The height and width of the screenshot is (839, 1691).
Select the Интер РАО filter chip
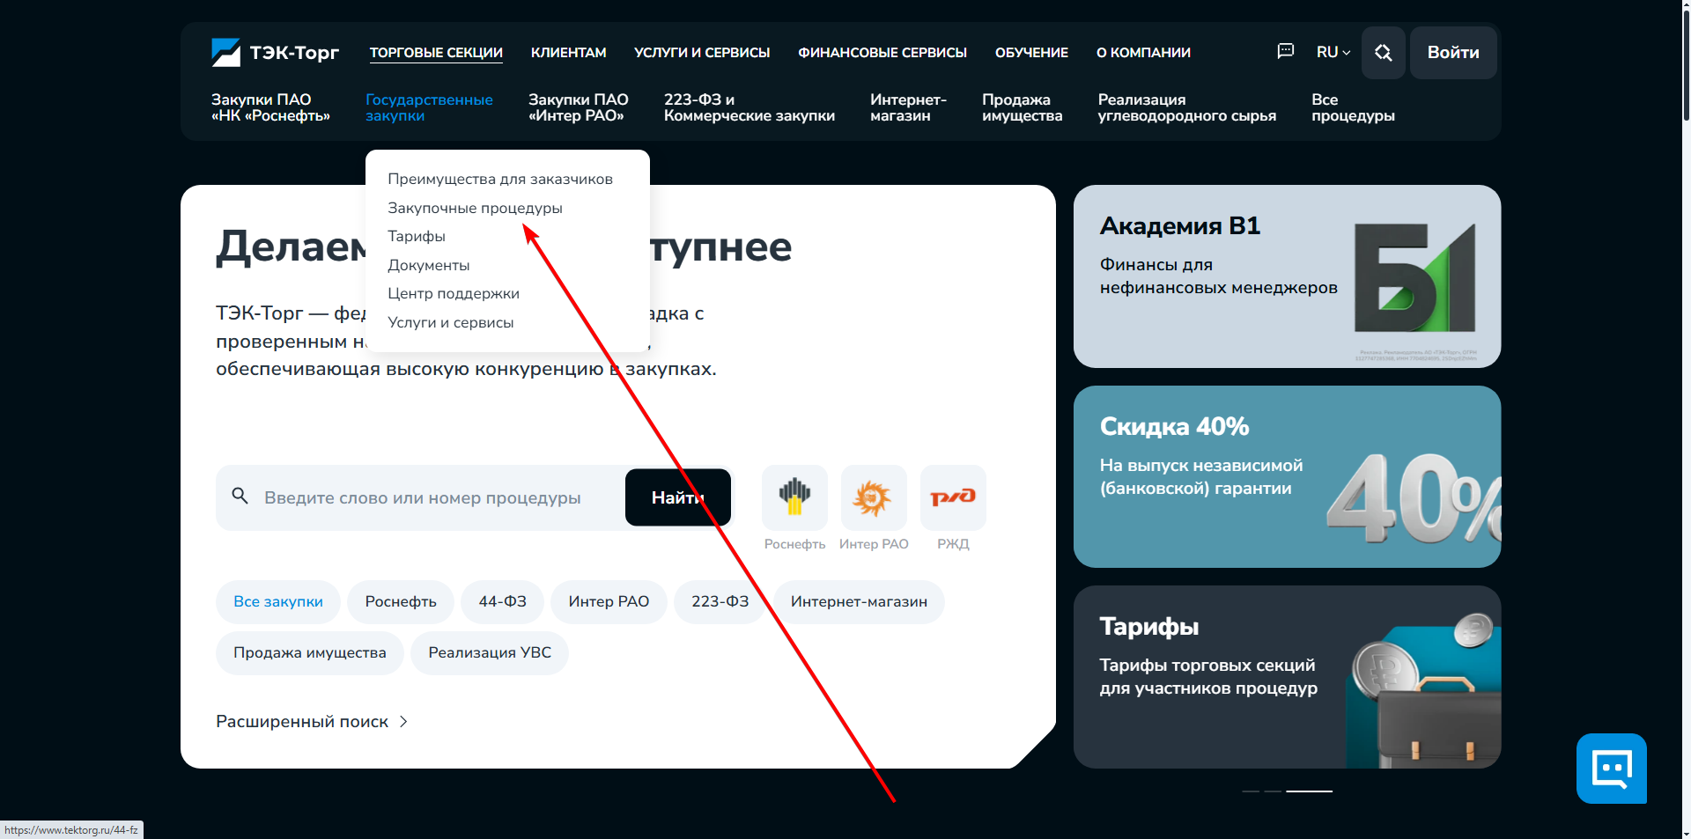tap(609, 602)
